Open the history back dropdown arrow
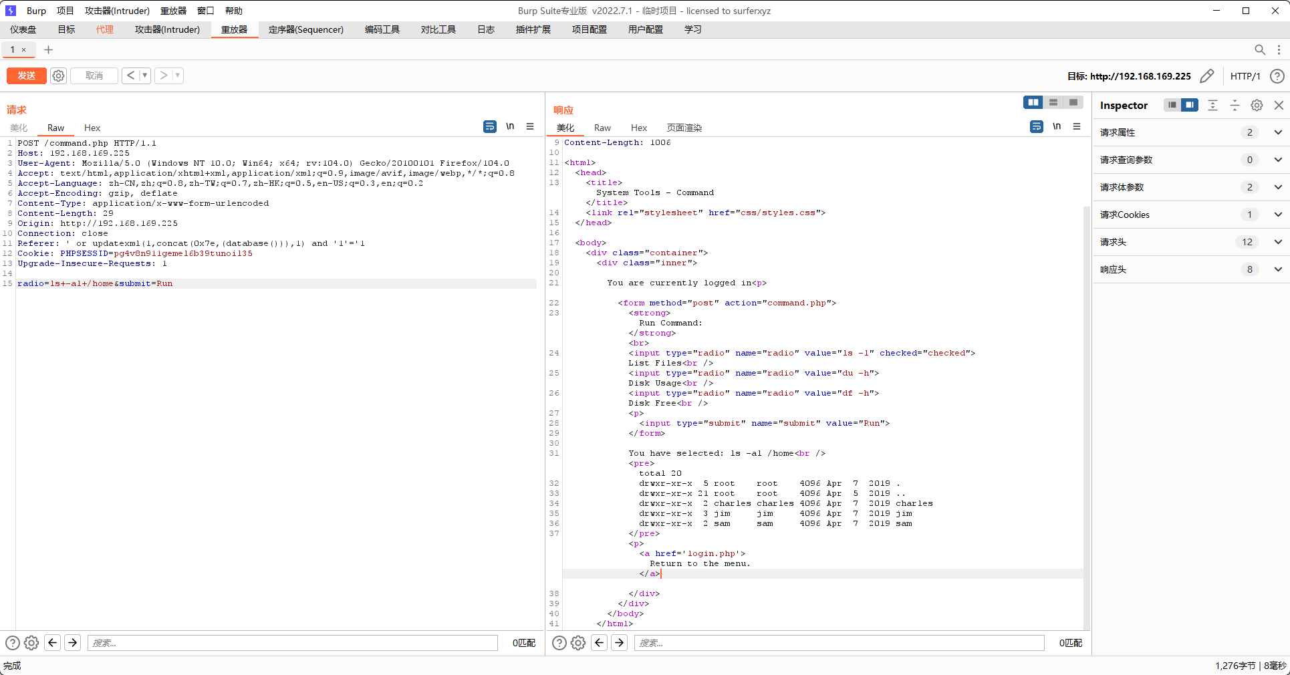This screenshot has width=1290, height=675. click(x=144, y=76)
